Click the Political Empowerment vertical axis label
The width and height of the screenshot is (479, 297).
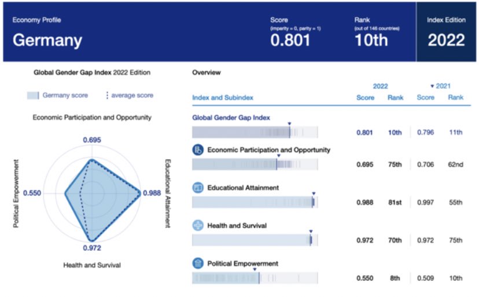point(16,193)
